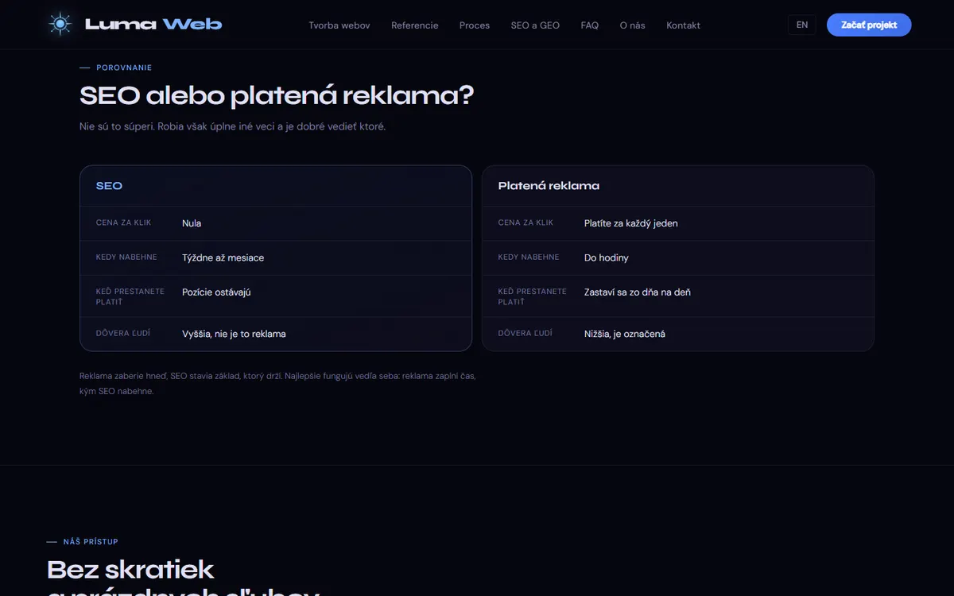Click the Začať projekt button
954x596 pixels.
[x=869, y=25]
